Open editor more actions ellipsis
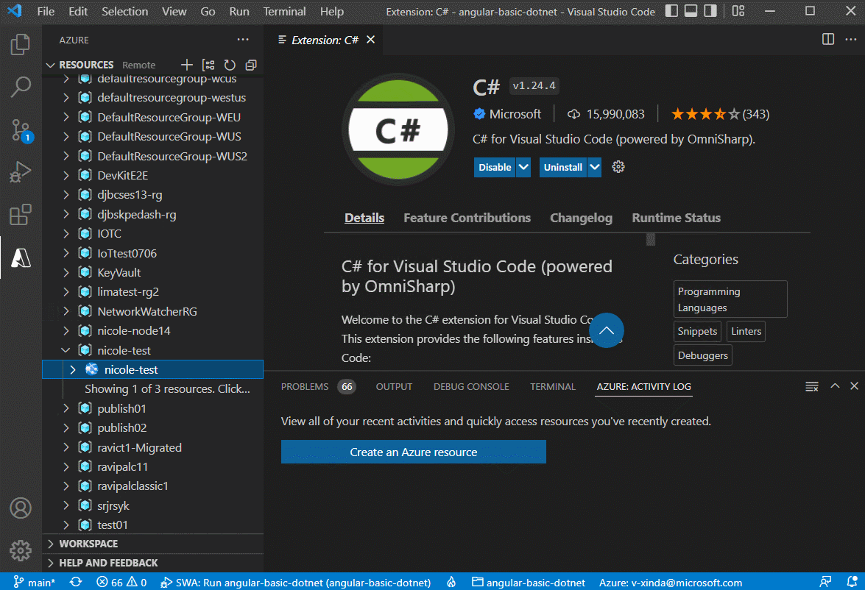The width and height of the screenshot is (865, 590). 851,39
